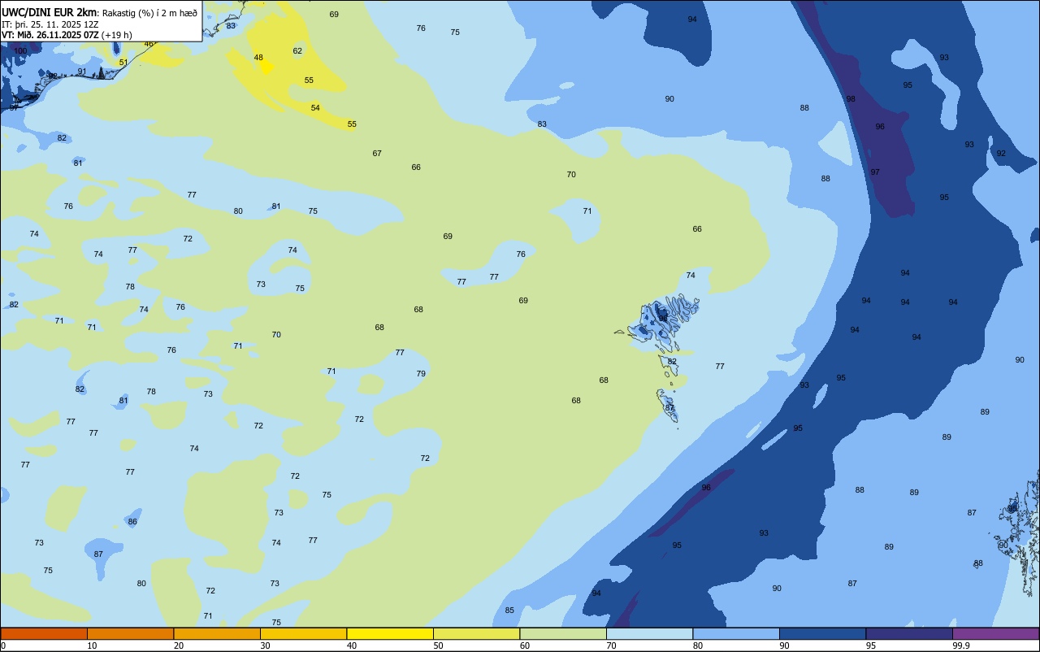Pick the pale yellow 50–60 legend swatch
This screenshot has height=652, width=1040.
click(476, 633)
